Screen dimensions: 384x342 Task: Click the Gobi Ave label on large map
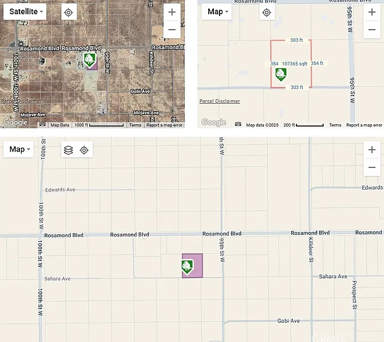click(288, 321)
